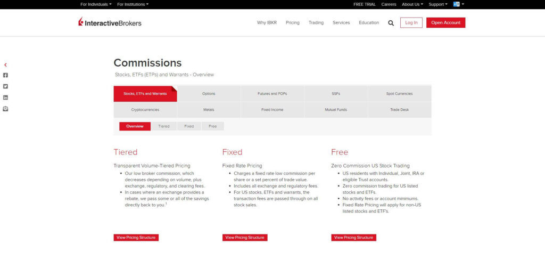Click the Open Account button

pyautogui.click(x=445, y=22)
